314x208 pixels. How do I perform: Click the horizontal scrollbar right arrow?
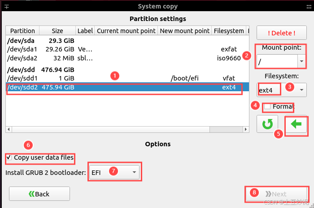pos(246,129)
